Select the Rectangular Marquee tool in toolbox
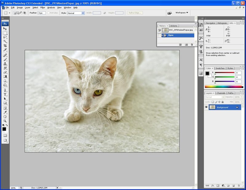 tap(5, 33)
